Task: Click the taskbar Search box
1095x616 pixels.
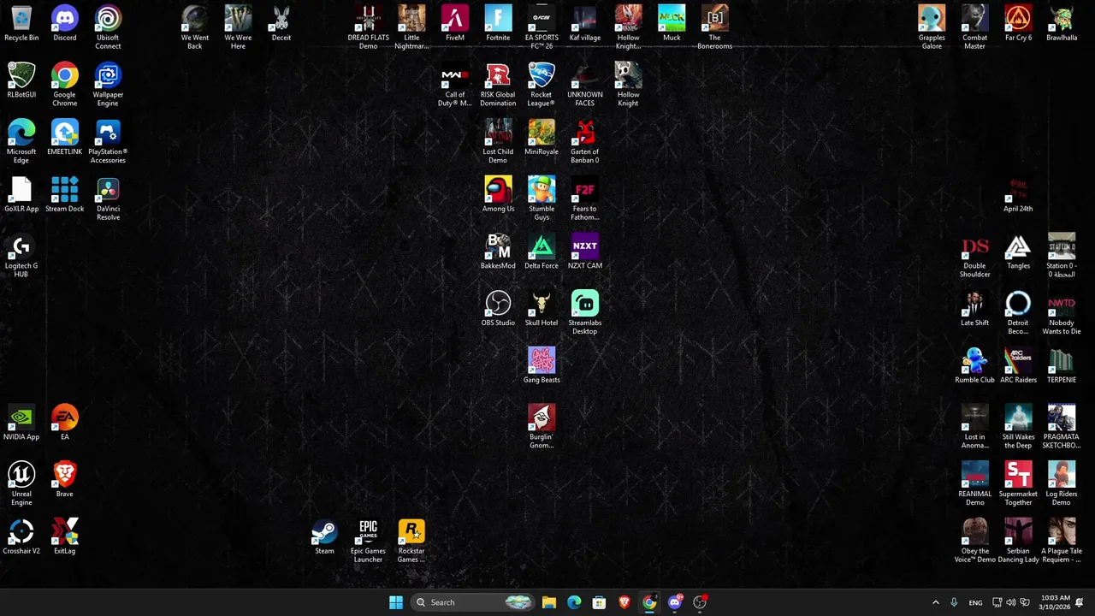Action: [x=473, y=602]
